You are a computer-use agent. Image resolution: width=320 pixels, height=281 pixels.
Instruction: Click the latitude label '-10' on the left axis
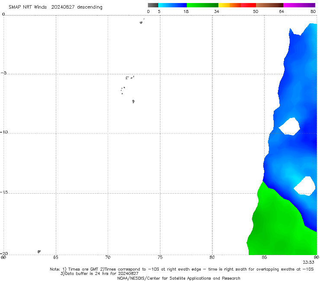(x=4, y=132)
